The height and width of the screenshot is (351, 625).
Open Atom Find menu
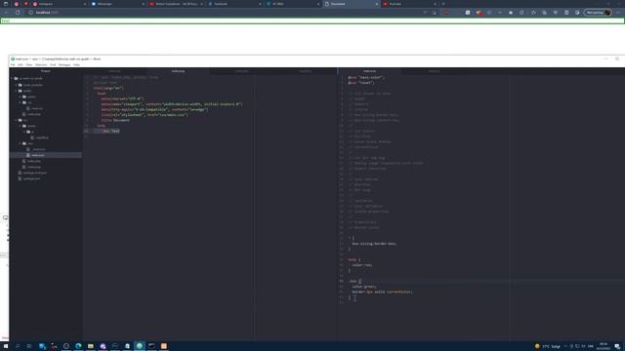pos(53,64)
